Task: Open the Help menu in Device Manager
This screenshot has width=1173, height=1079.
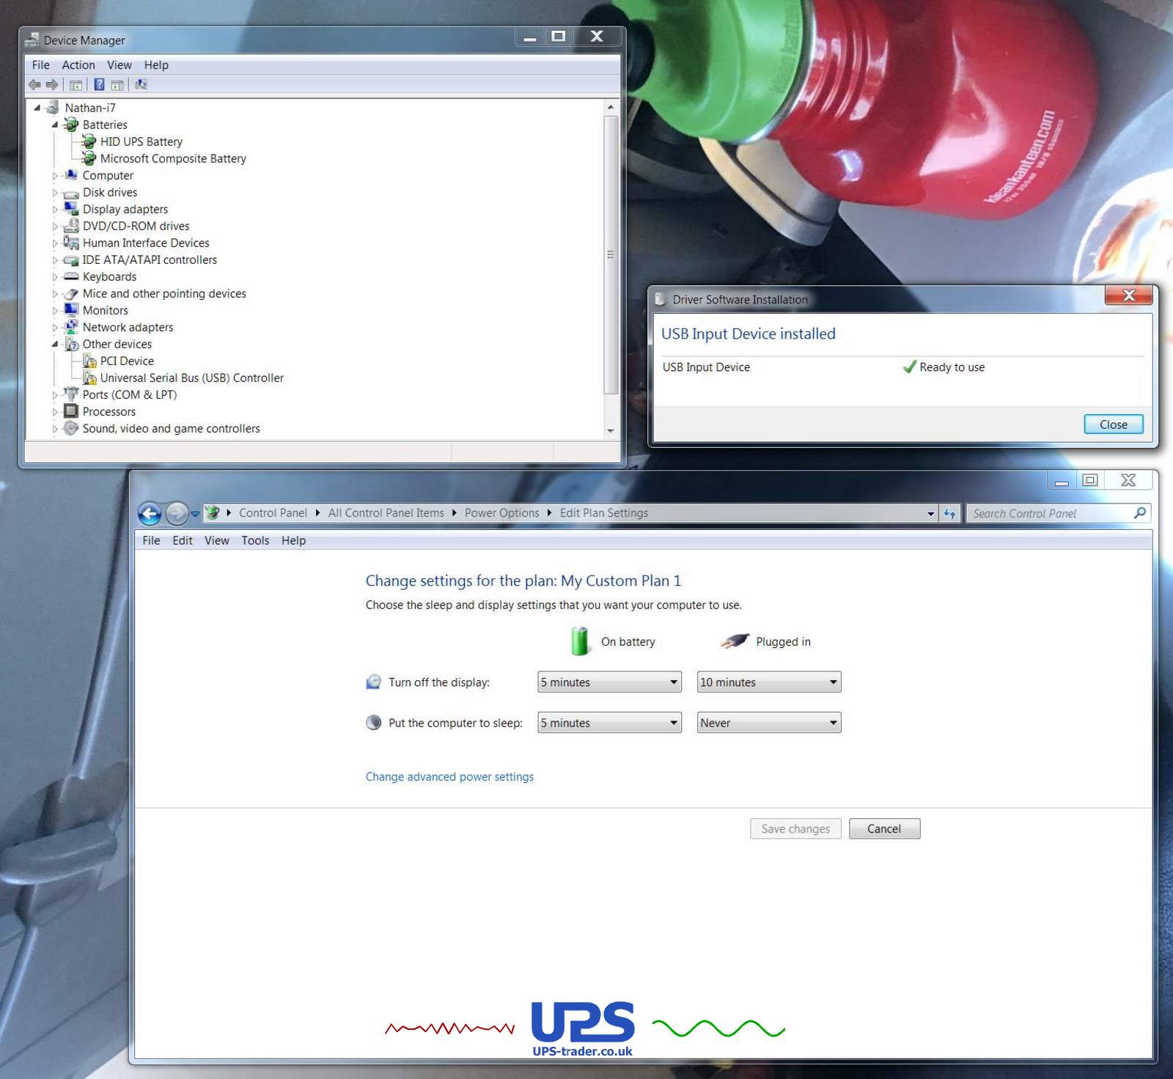Action: [156, 65]
